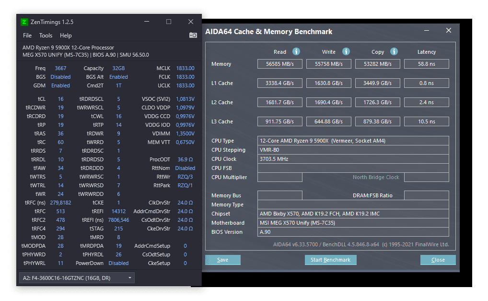488x301 pixels.
Task: Click the L2 Cache Write value 1690.4 GB/s
Action: [x=329, y=102]
